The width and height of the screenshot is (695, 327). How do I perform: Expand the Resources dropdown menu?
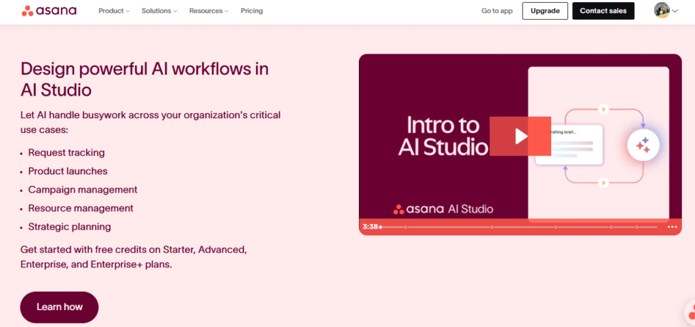coord(208,11)
